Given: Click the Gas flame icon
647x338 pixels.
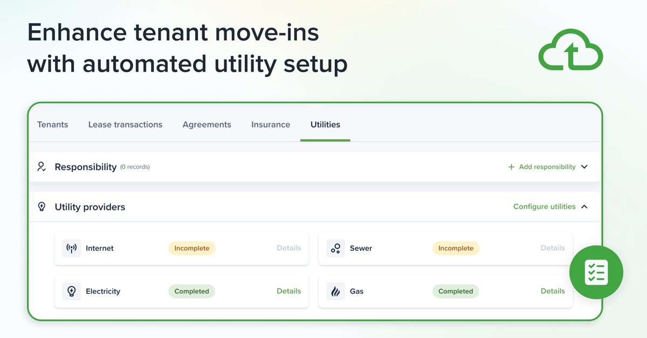Looking at the screenshot, I should coord(335,291).
